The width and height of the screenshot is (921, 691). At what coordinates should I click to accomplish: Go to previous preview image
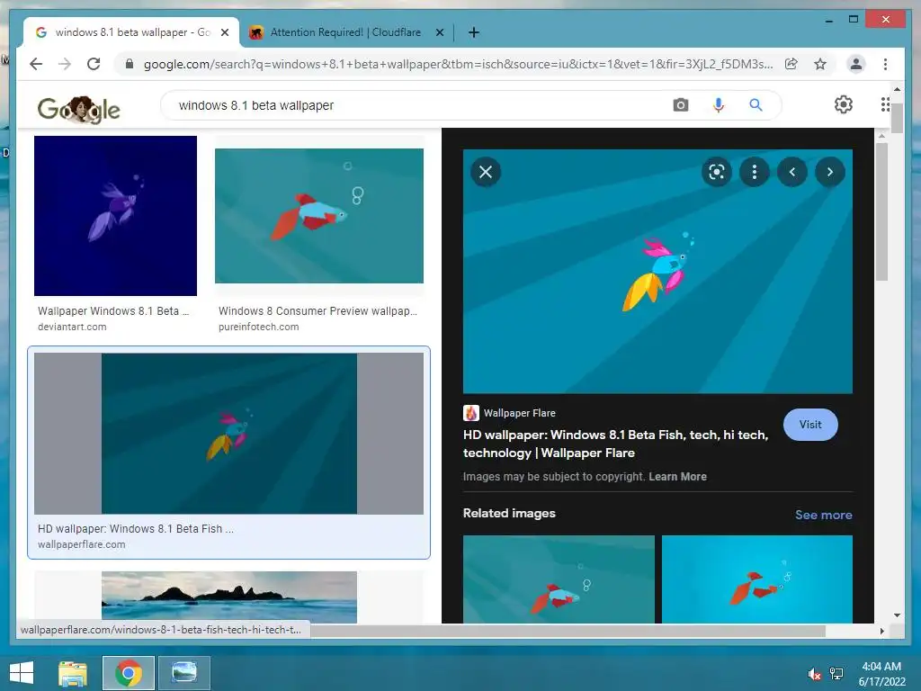792,172
